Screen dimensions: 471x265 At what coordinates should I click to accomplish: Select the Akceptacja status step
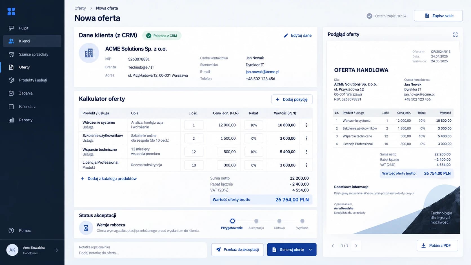pos(256,221)
